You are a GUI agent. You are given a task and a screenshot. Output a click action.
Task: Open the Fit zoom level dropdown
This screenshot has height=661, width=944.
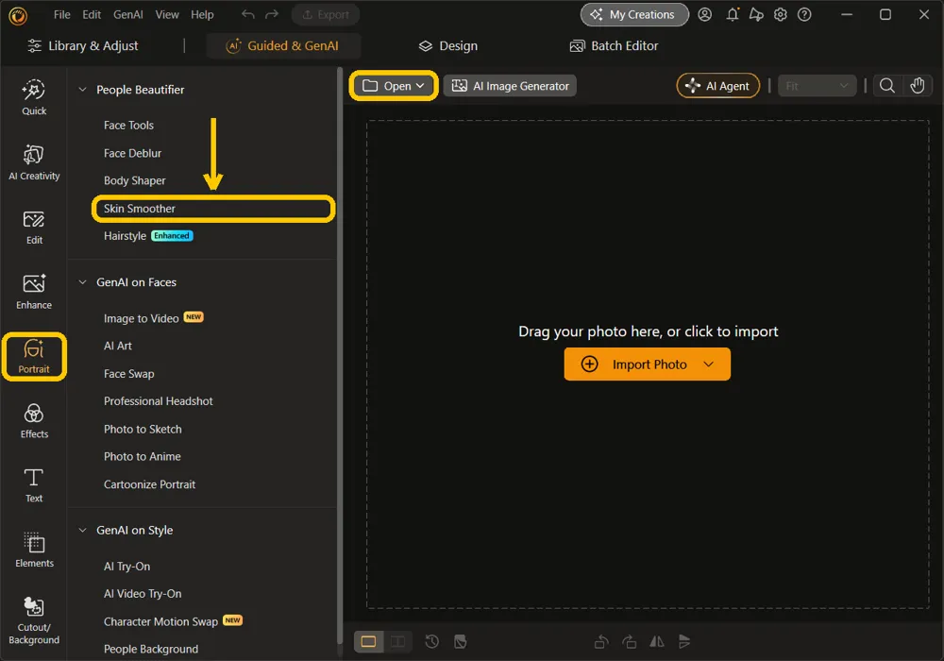tap(817, 86)
